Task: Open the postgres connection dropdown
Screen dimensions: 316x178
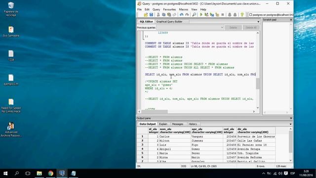Action: click(271, 15)
